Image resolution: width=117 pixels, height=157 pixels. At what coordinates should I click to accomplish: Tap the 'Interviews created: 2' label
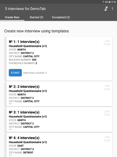click(x=35, y=73)
